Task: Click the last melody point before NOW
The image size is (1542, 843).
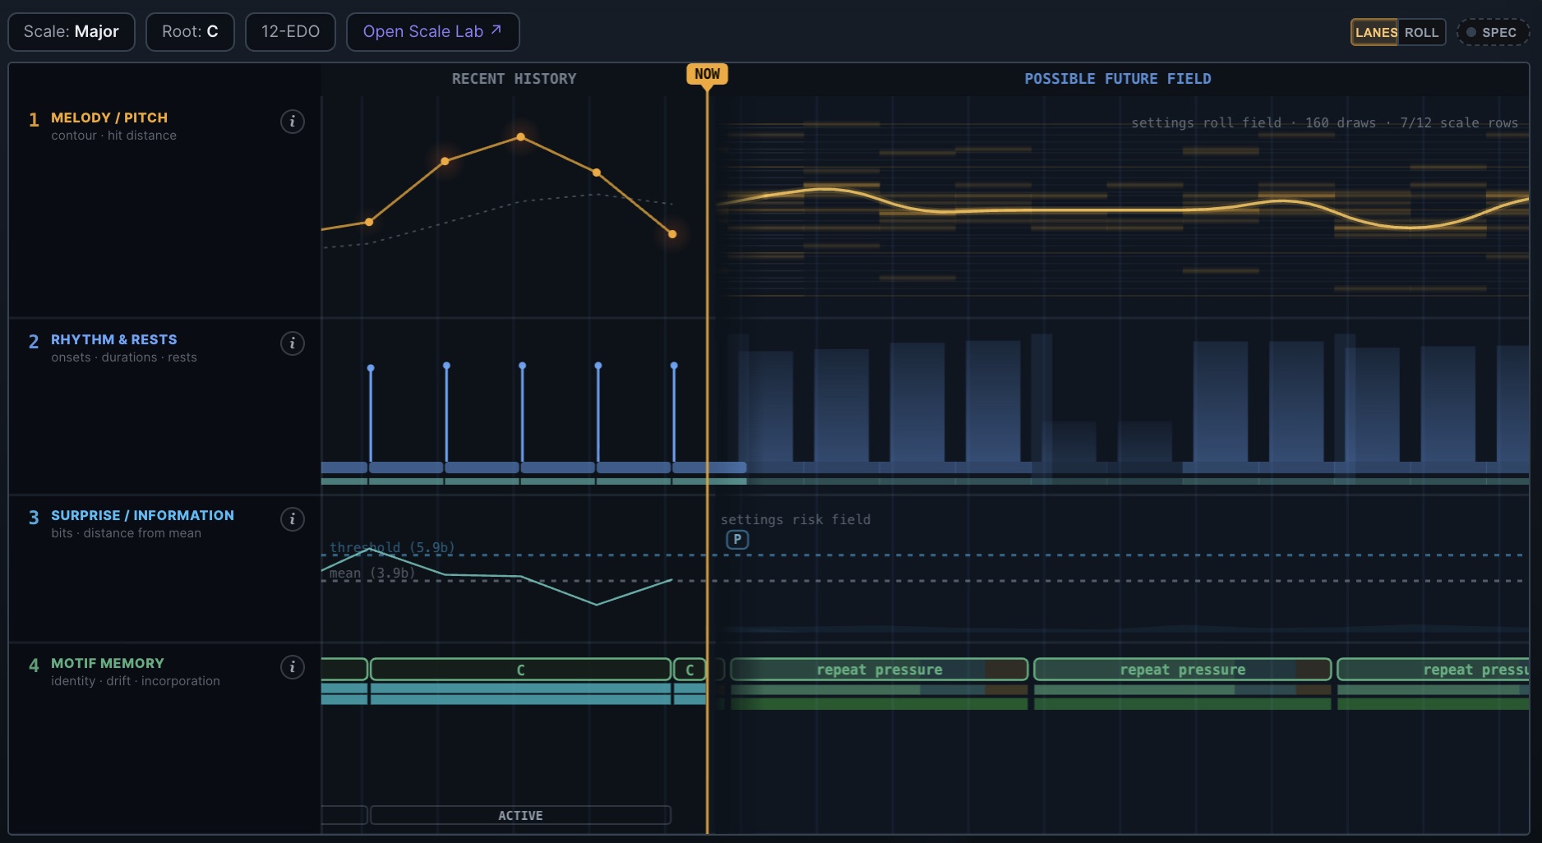Action: click(x=672, y=234)
